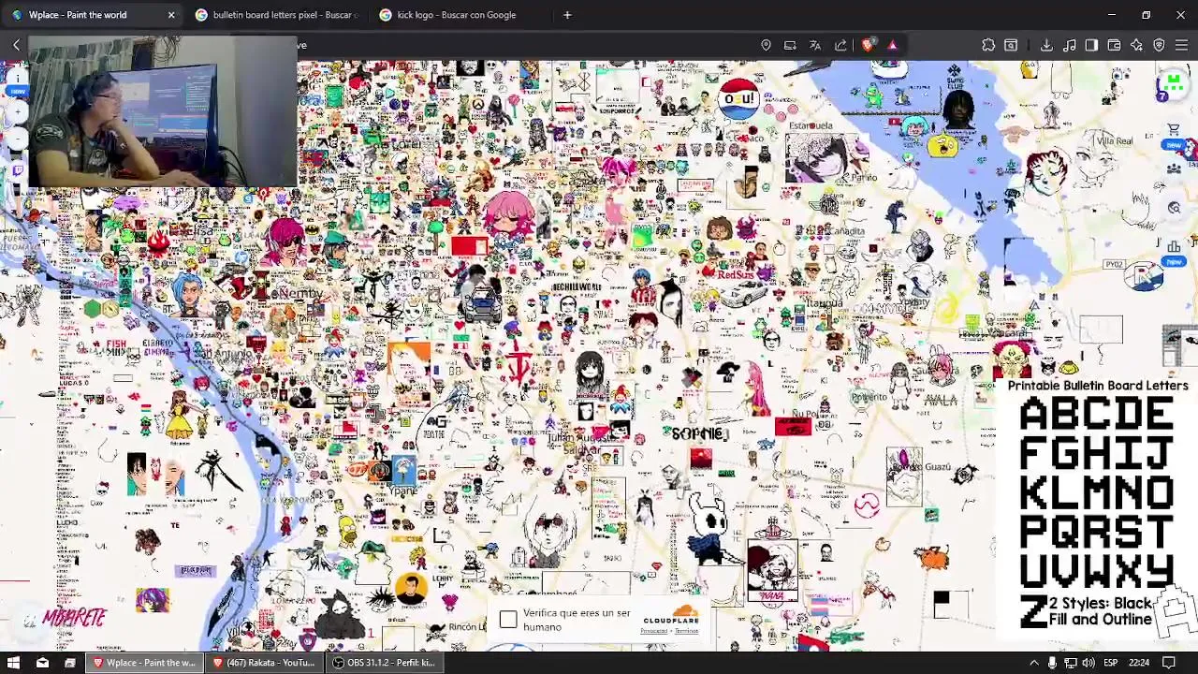
Task: Open the Wplace store cart icon
Action: pos(1174,129)
